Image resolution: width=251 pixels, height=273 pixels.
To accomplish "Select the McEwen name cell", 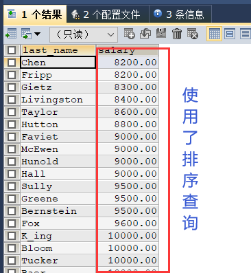I will point(58,149).
